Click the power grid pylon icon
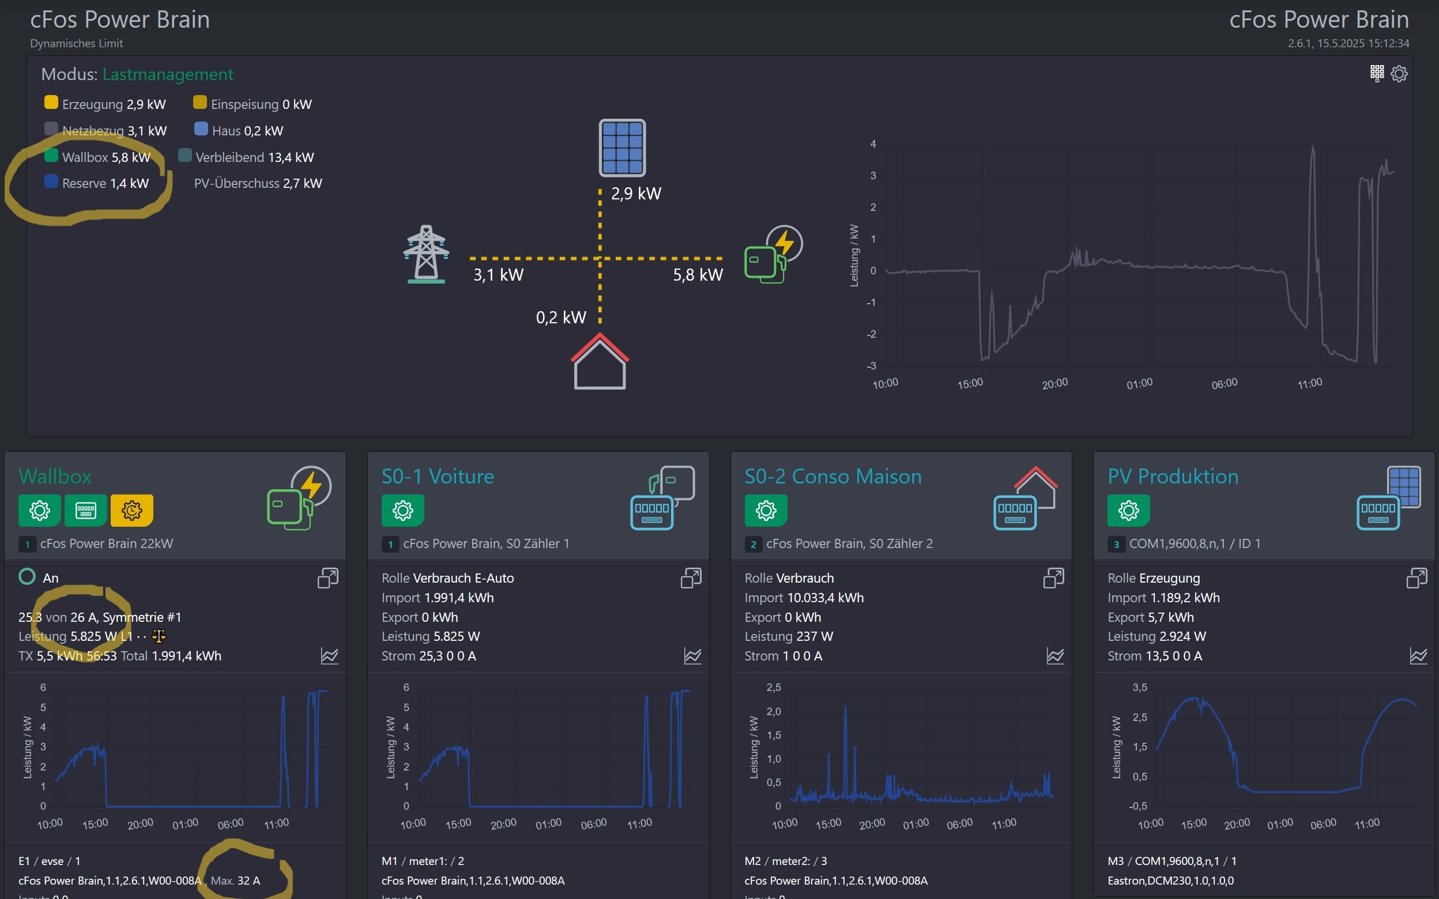The width and height of the screenshot is (1439, 899). point(425,254)
